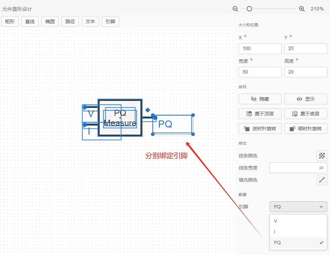Screen dimensions: 330x255
Task: Toggle visibility off with the 隐藏 button
Action: [260, 99]
